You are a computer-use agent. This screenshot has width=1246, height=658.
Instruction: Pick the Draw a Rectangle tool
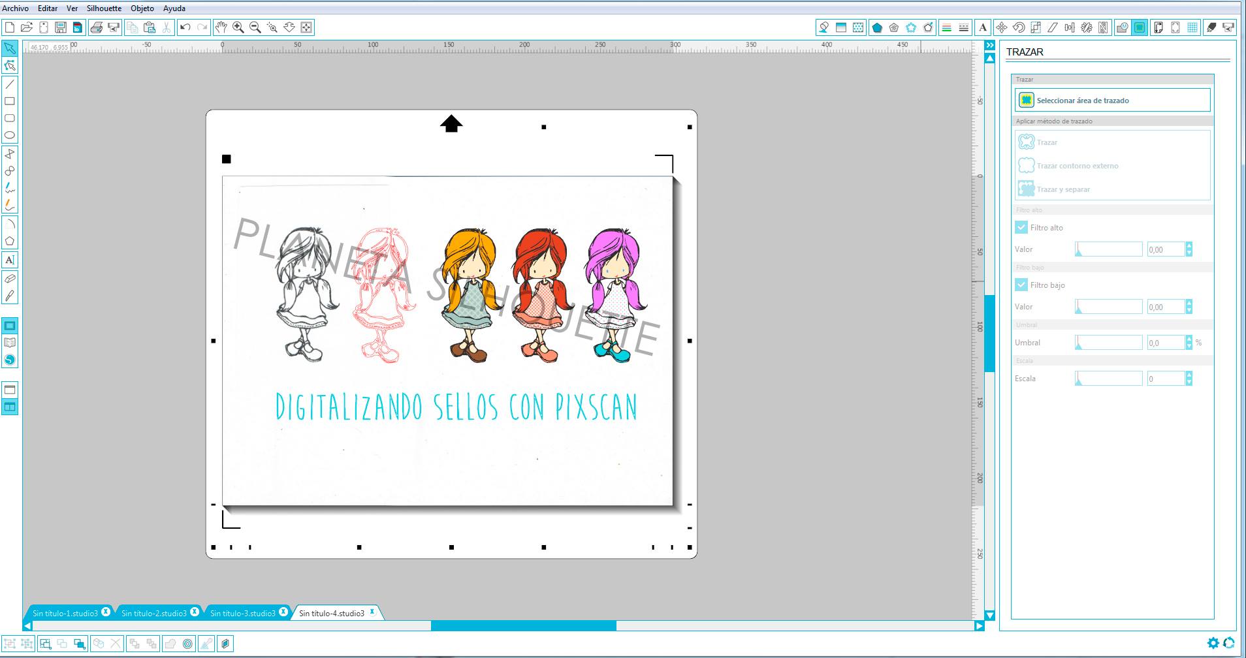click(x=10, y=101)
